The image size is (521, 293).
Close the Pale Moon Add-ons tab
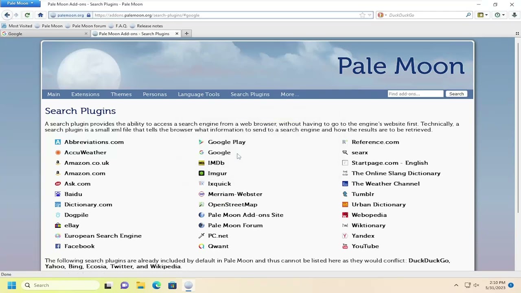tap(177, 34)
